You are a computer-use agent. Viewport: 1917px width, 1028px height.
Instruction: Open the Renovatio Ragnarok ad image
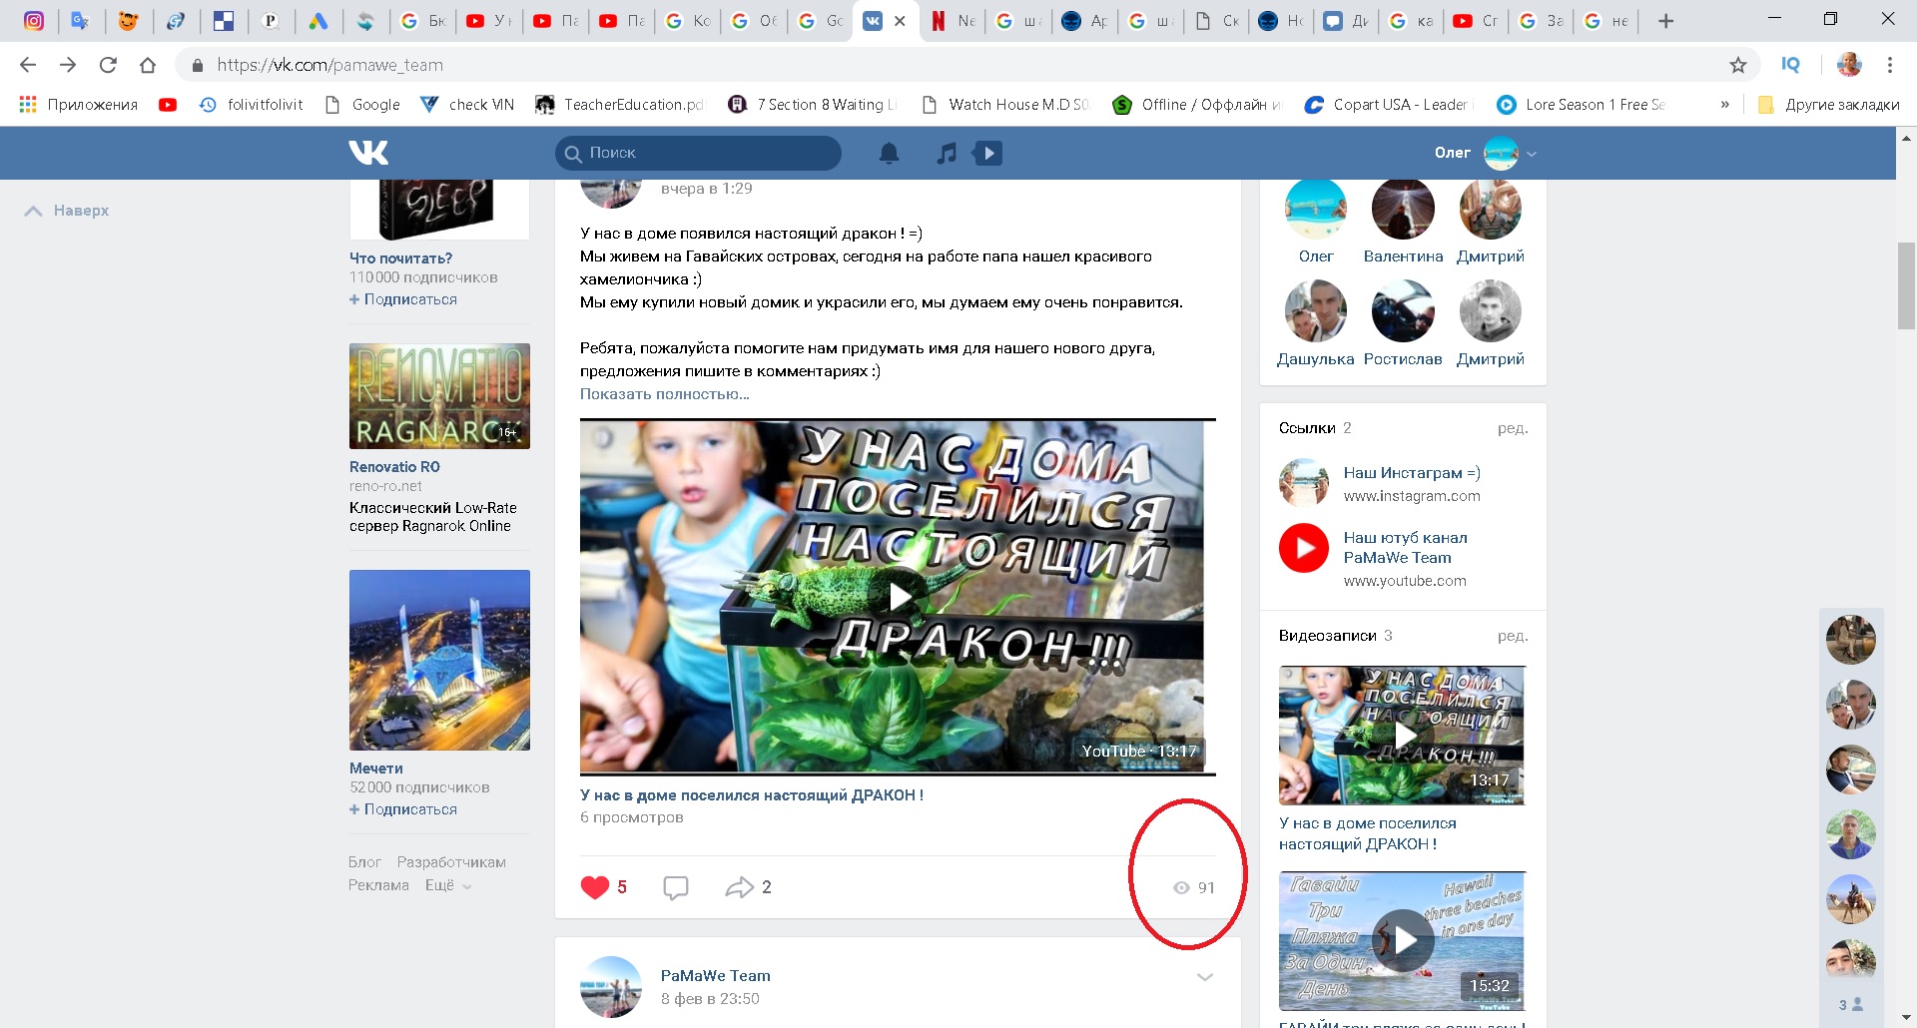pos(439,396)
